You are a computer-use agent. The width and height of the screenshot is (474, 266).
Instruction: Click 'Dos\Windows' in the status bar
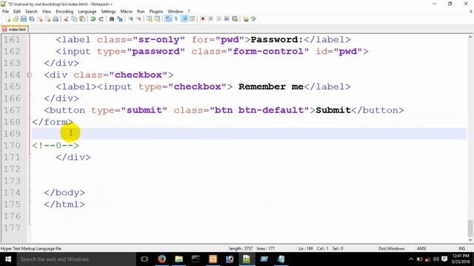click(392, 248)
